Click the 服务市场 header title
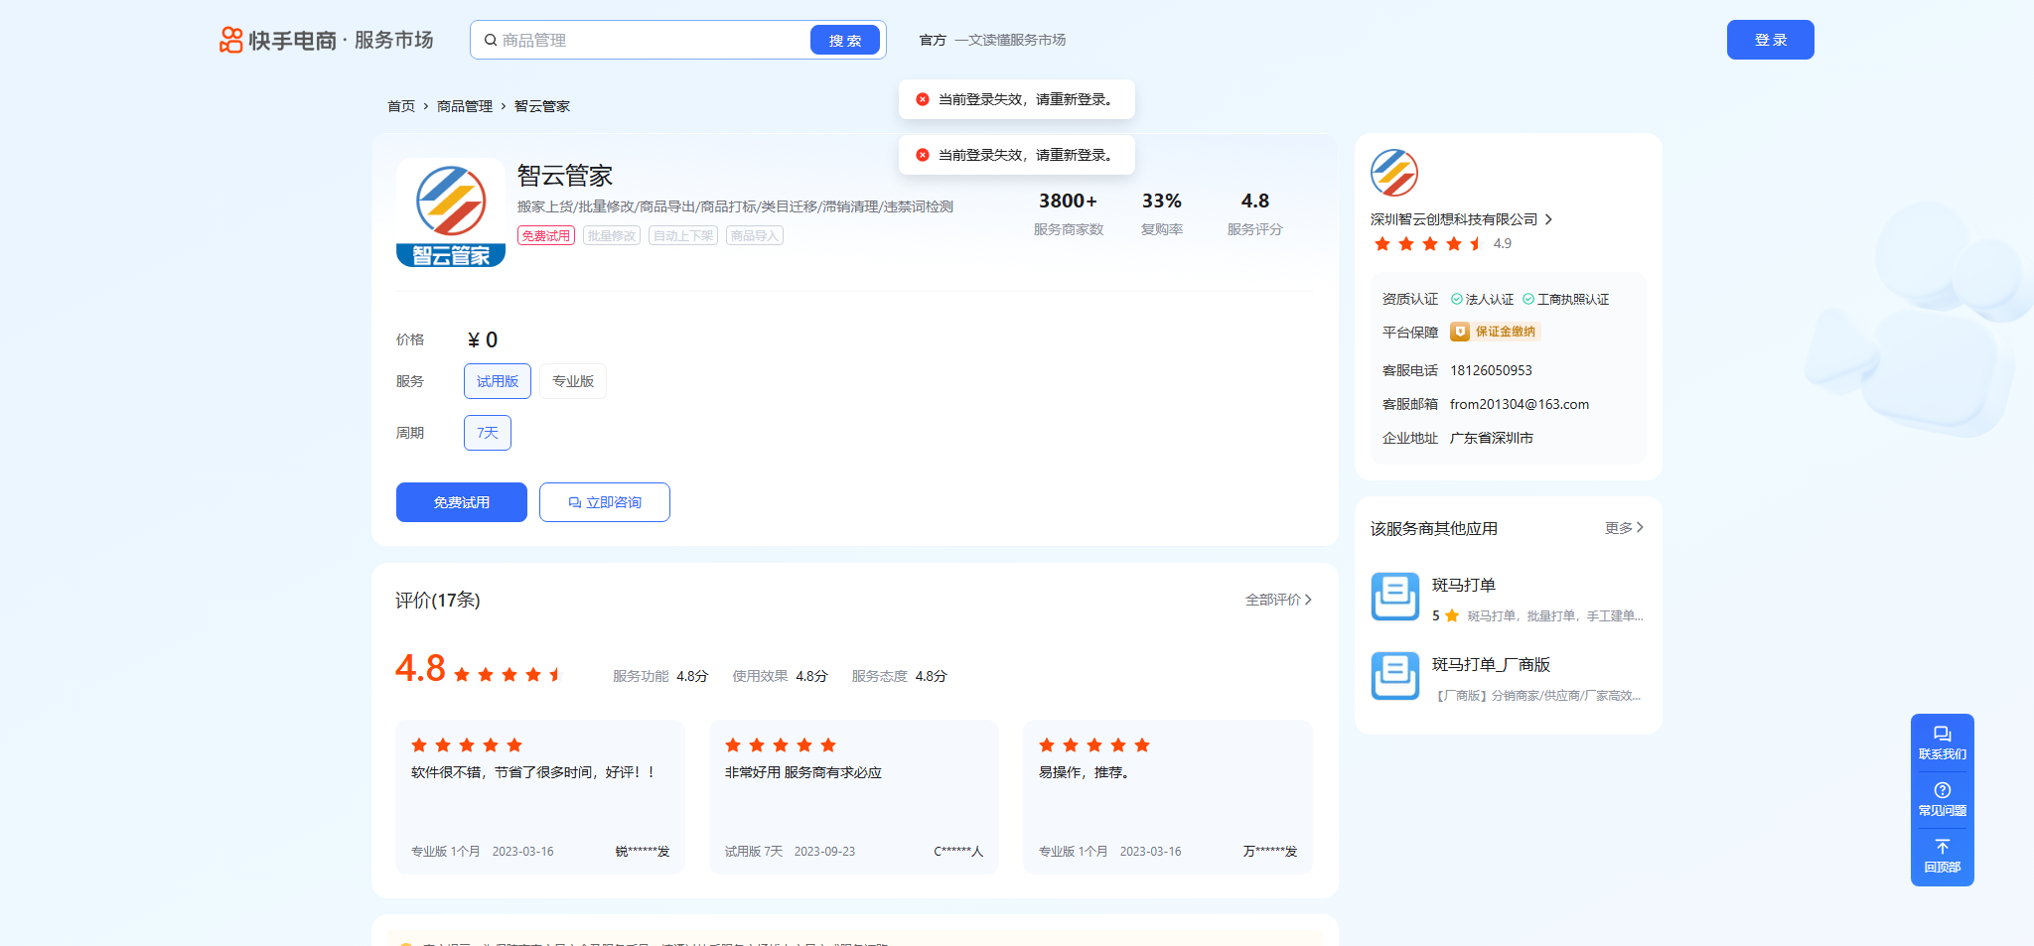Screen dimensions: 2034x946 [394, 40]
